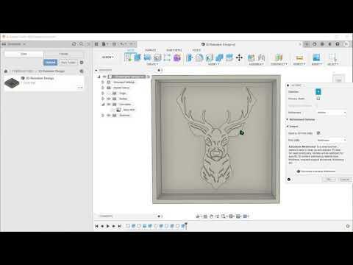
Task: Open the Refinement dropdown
Action: (x=331, y=113)
